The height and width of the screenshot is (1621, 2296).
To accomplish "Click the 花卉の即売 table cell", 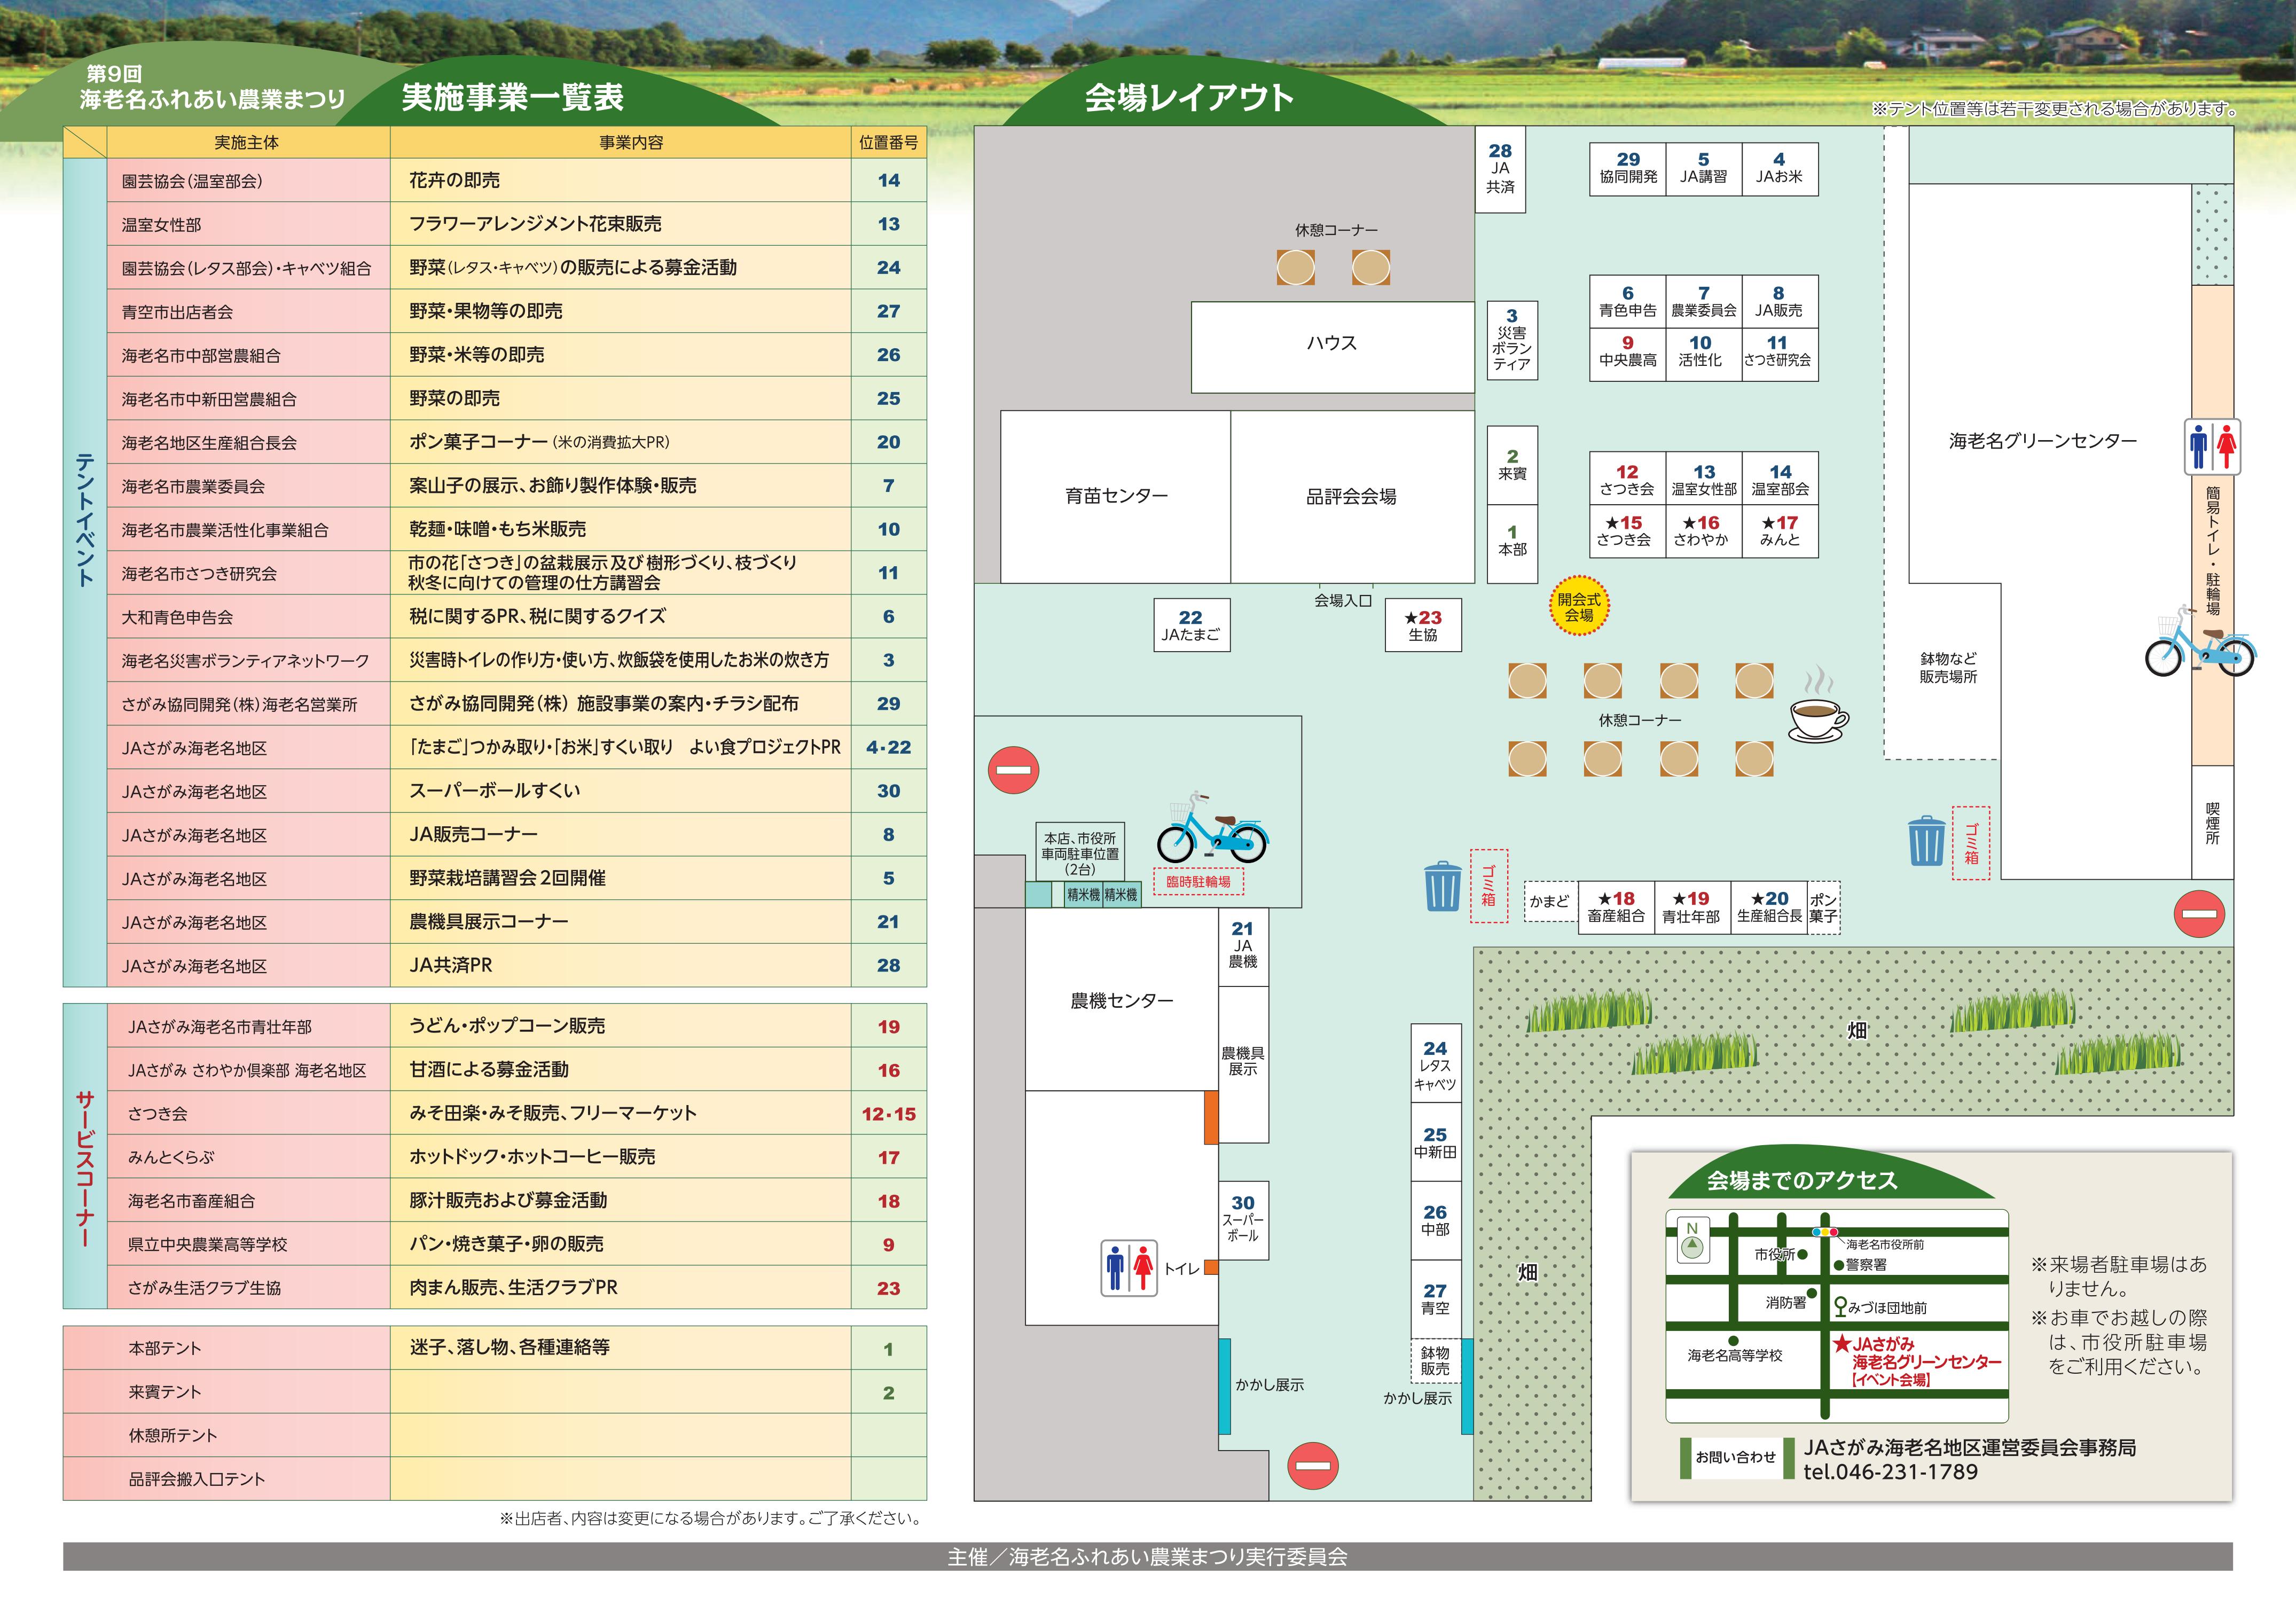I will click(x=620, y=181).
